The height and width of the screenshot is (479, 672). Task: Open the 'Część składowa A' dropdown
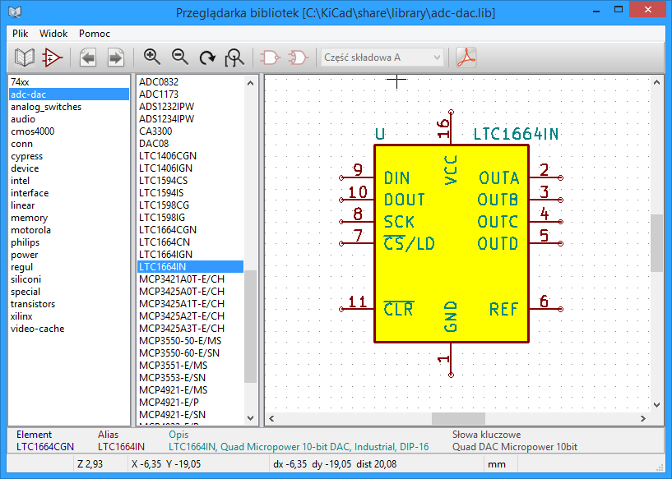[x=382, y=58]
